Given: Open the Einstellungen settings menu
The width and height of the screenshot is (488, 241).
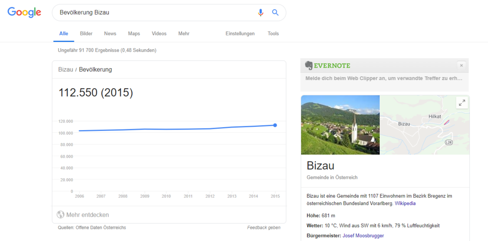Looking at the screenshot, I should pos(240,34).
